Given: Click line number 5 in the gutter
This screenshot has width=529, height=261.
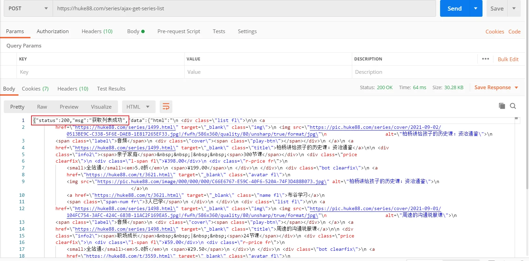Looking at the screenshot, I should (23, 154).
